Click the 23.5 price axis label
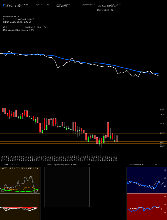The width and height of the screenshot is (167, 220). [162, 142]
